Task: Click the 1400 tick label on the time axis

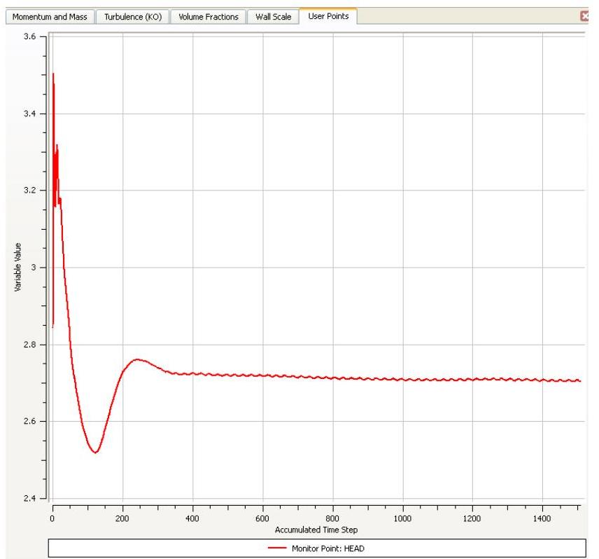Action: pos(542,518)
